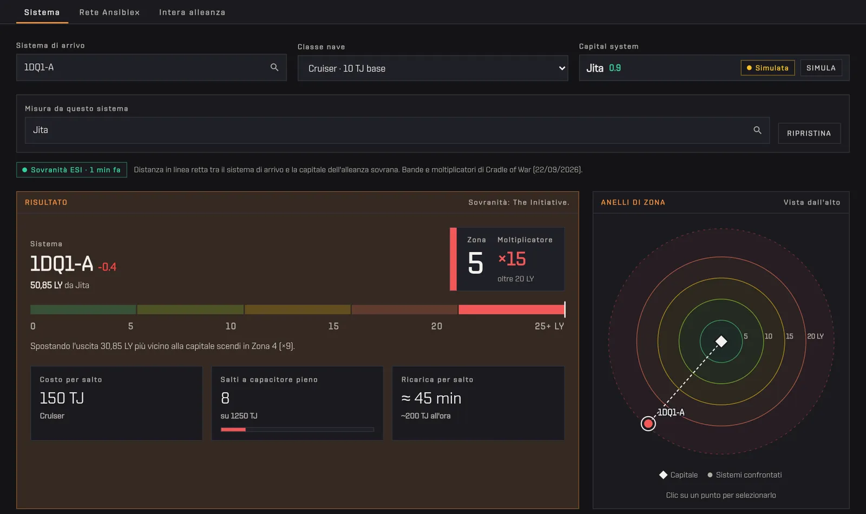Open the Classe nave Cruiser dropdown
Image resolution: width=866 pixels, height=514 pixels.
pos(432,68)
